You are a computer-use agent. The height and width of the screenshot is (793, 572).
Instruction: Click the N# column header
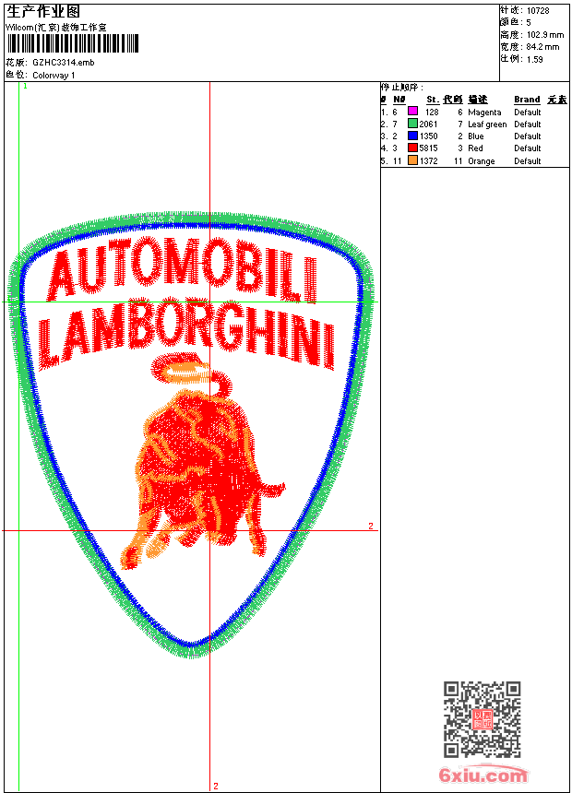(x=399, y=100)
